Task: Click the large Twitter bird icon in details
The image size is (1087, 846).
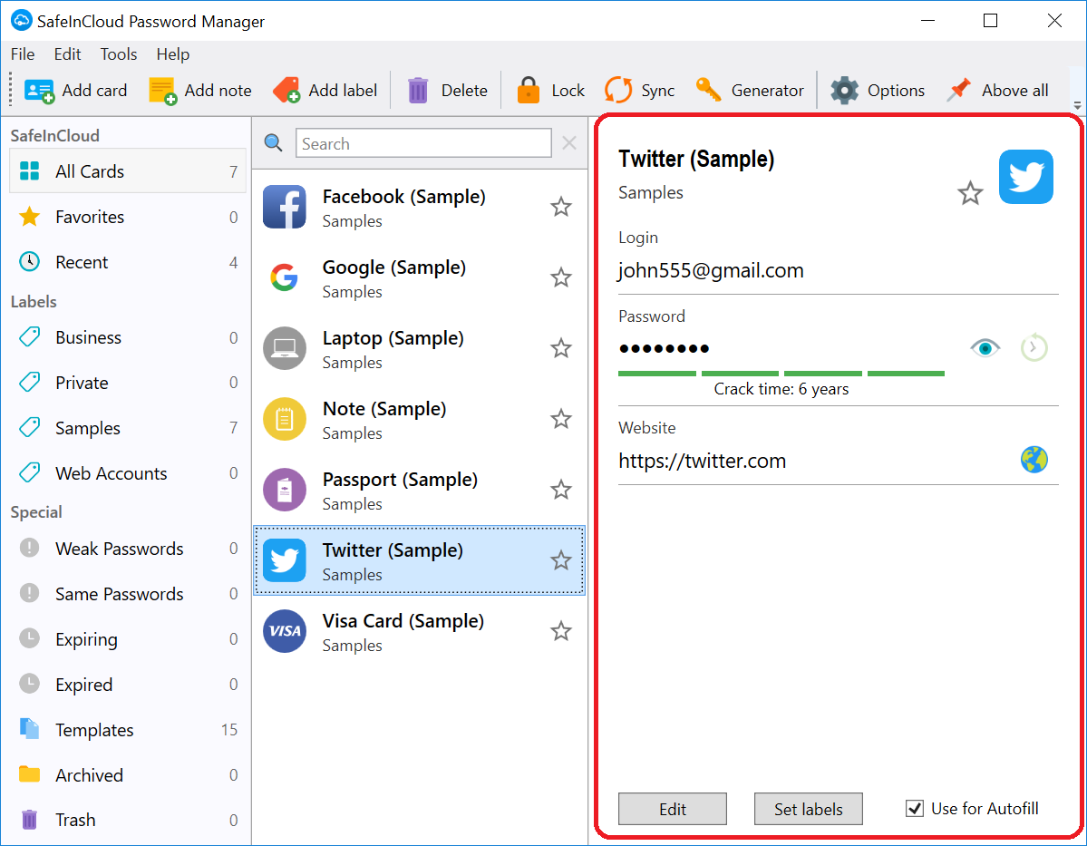Action: [x=1026, y=177]
